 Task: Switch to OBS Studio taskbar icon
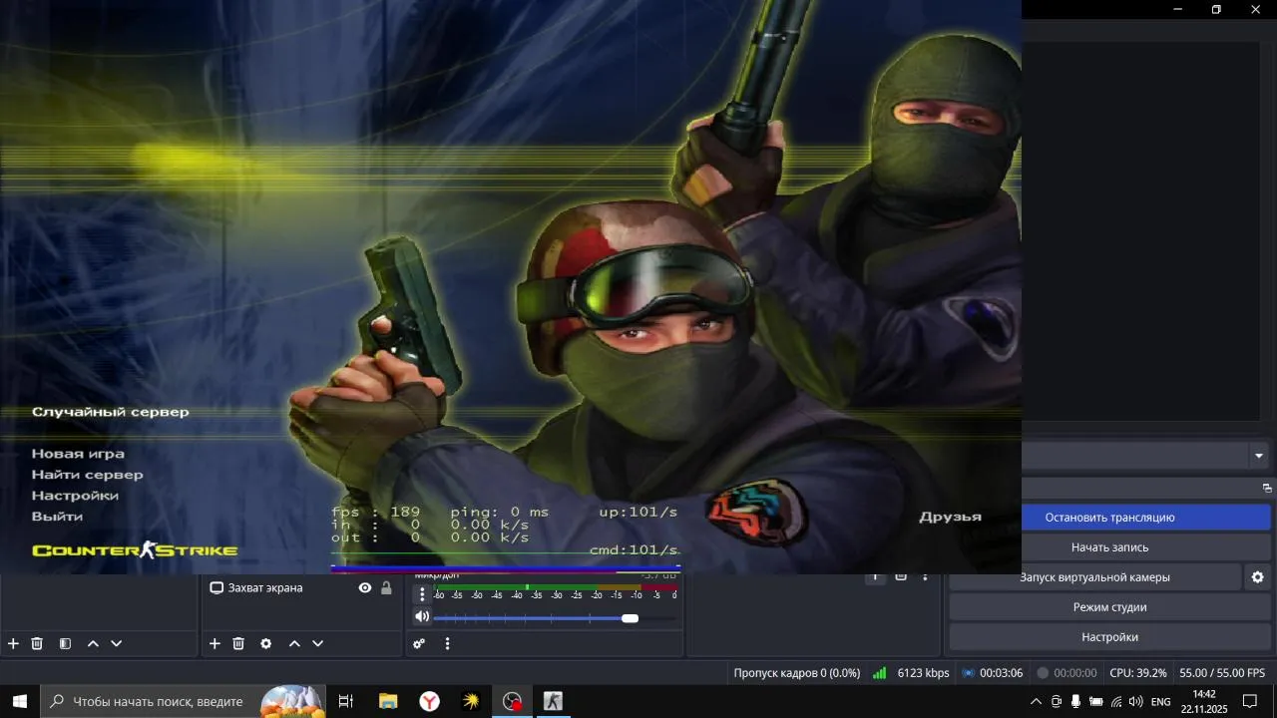(512, 701)
